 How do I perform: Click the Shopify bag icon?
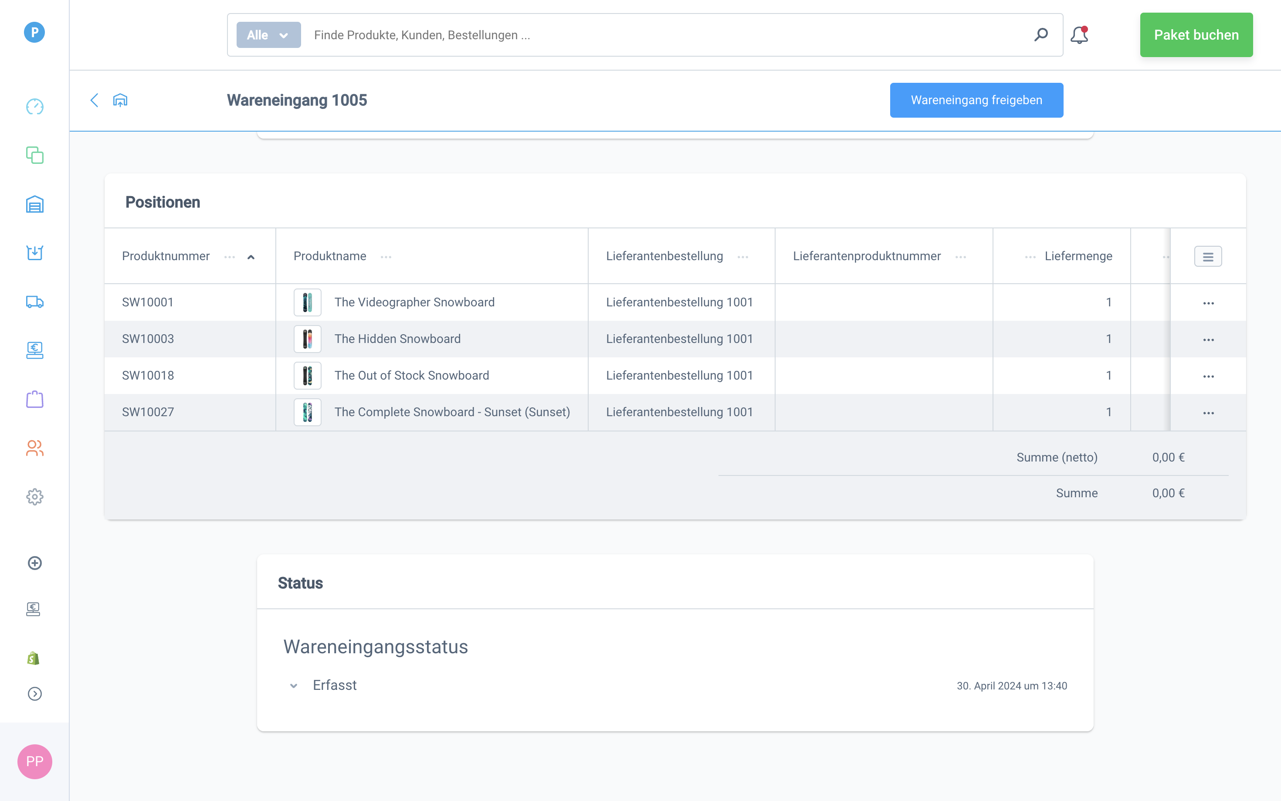(x=34, y=658)
